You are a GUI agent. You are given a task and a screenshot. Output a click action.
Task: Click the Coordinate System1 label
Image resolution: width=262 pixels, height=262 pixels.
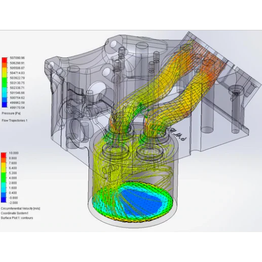15,213
